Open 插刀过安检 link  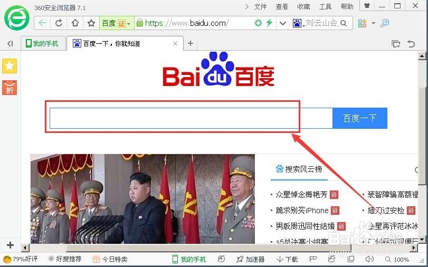coord(386,211)
